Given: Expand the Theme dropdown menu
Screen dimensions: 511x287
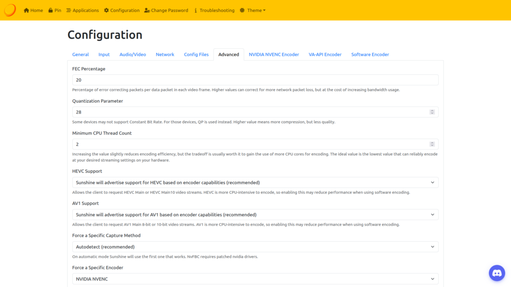Looking at the screenshot, I should click(x=253, y=10).
